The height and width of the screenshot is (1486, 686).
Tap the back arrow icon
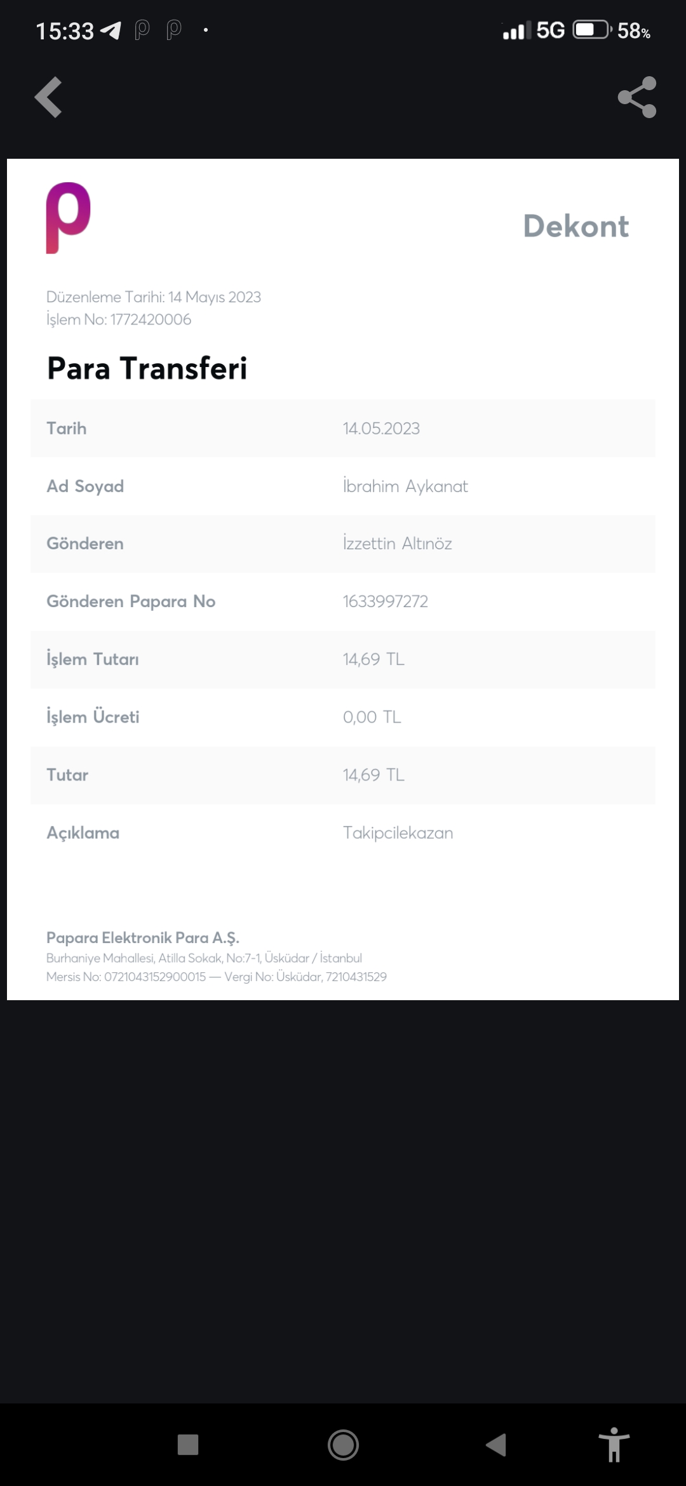48,97
